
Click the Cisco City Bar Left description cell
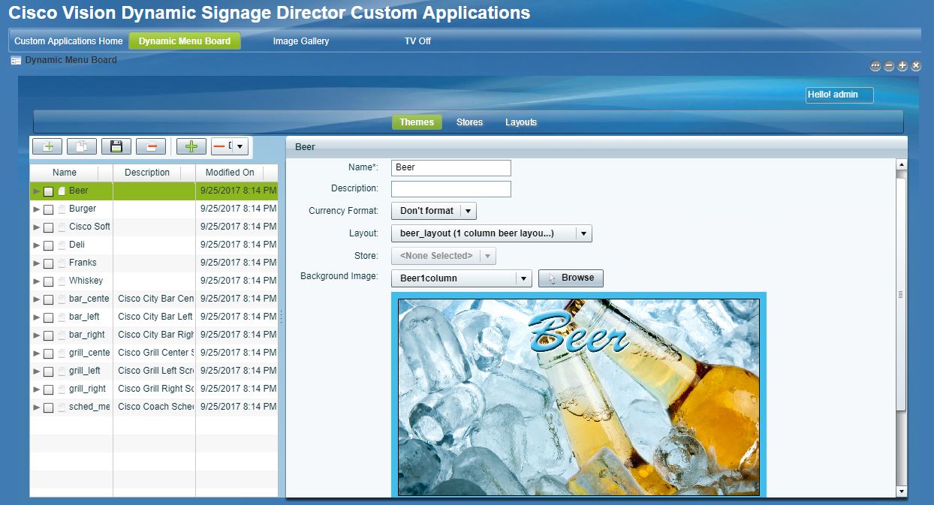tap(155, 317)
